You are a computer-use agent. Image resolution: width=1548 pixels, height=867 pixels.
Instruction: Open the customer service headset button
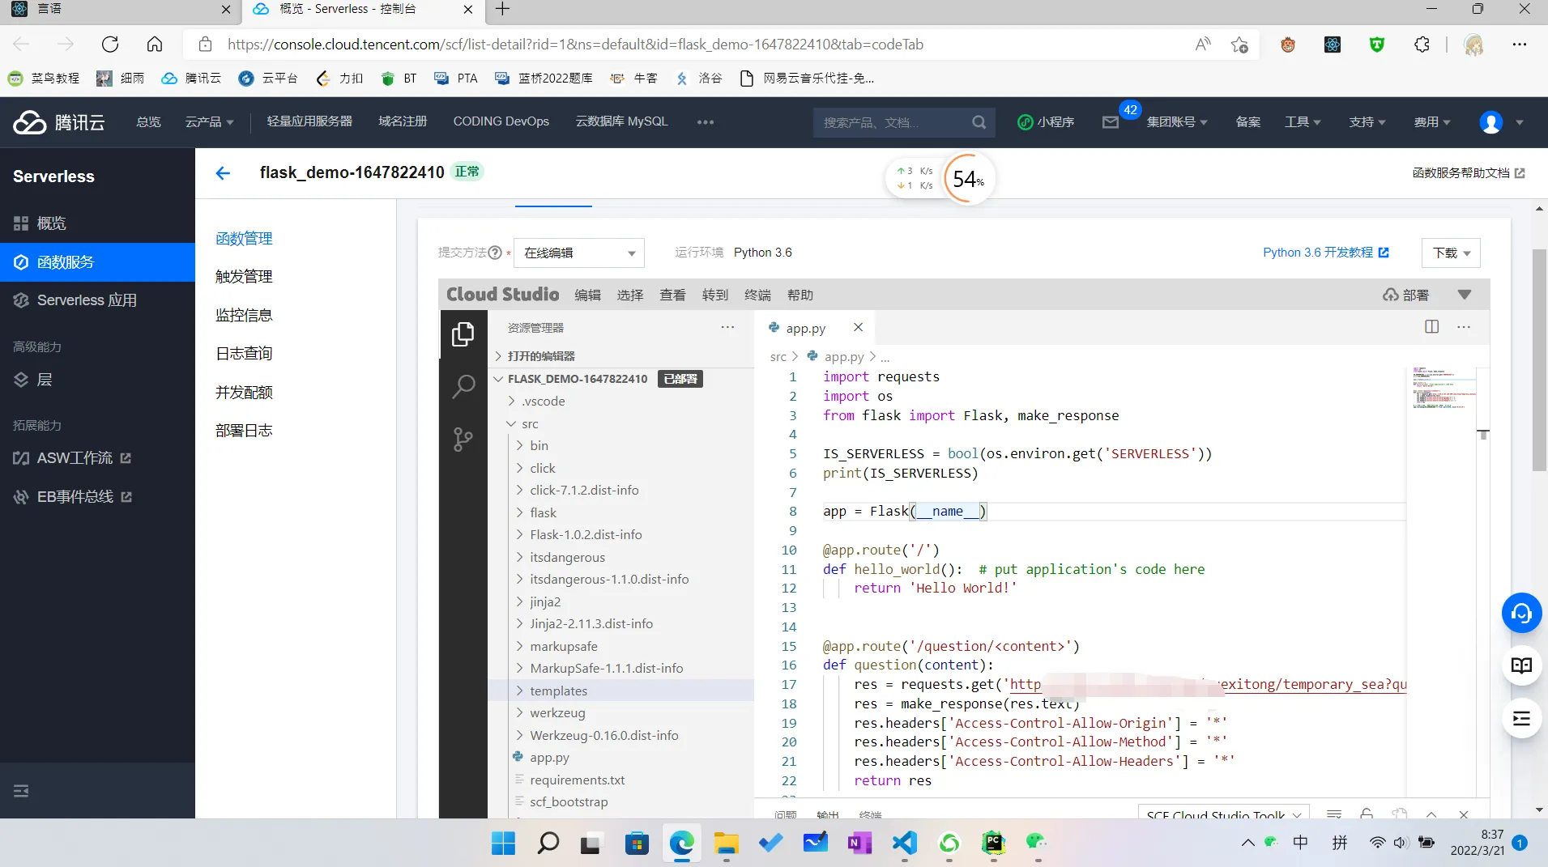pyautogui.click(x=1521, y=614)
